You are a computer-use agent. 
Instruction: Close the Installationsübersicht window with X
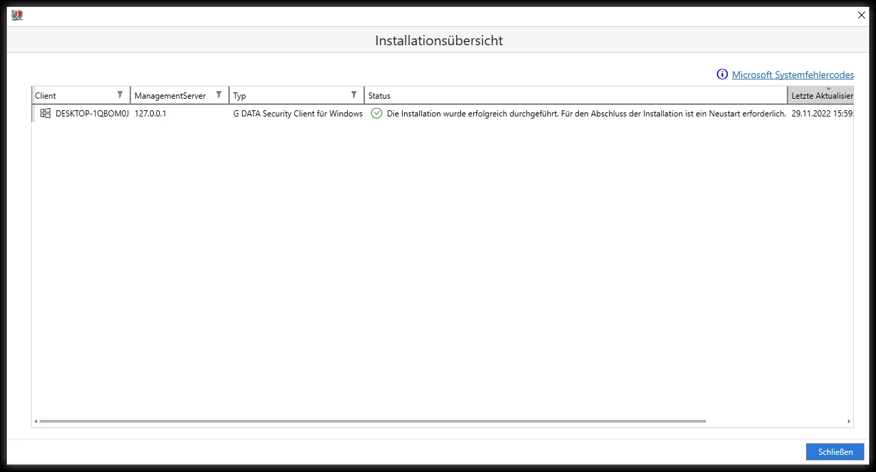click(862, 15)
